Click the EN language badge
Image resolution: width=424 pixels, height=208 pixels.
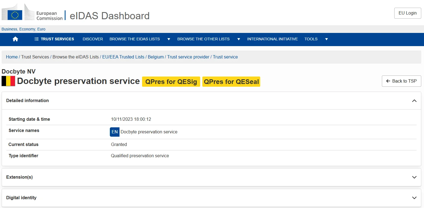coord(115,132)
